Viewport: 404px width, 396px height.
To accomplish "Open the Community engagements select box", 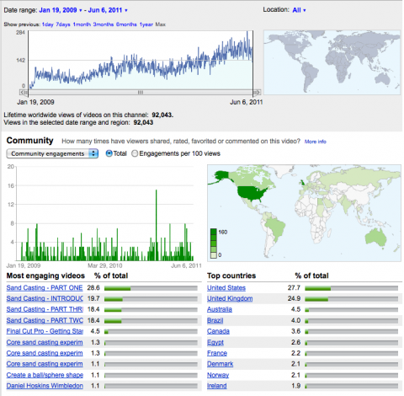I will (52, 153).
